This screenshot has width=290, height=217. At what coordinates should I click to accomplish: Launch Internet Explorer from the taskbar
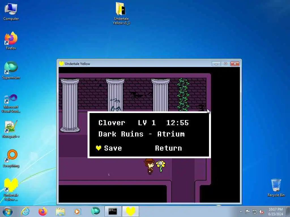25,211
